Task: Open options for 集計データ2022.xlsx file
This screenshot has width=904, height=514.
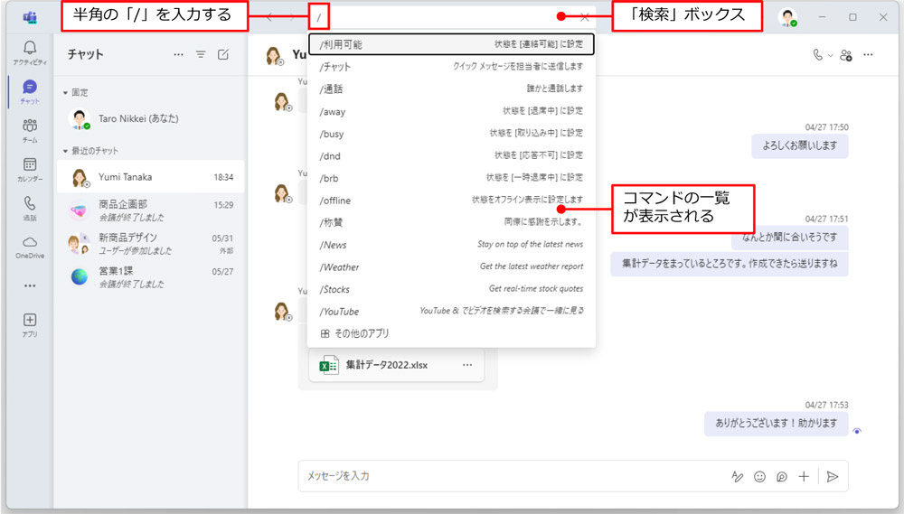Action: pyautogui.click(x=467, y=365)
